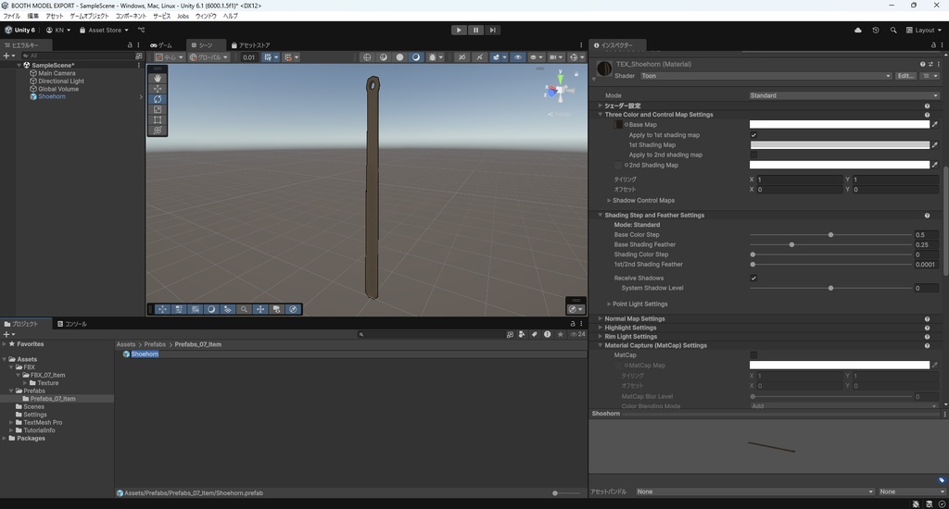Screen dimensions: 949x509
Task: Select Shoehorn in the hierarchy
Action: tap(52, 97)
